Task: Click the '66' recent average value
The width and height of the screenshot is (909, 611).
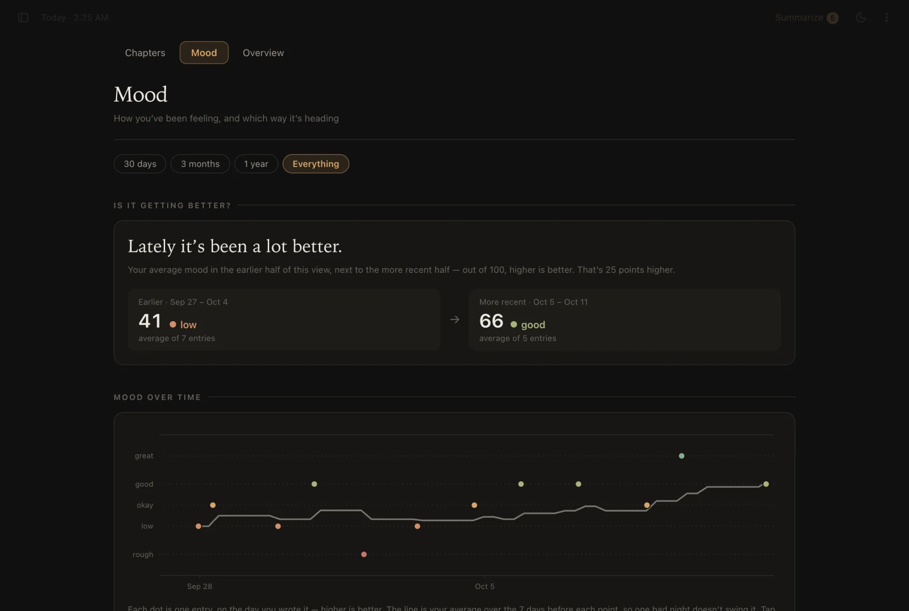Action: [x=491, y=321]
